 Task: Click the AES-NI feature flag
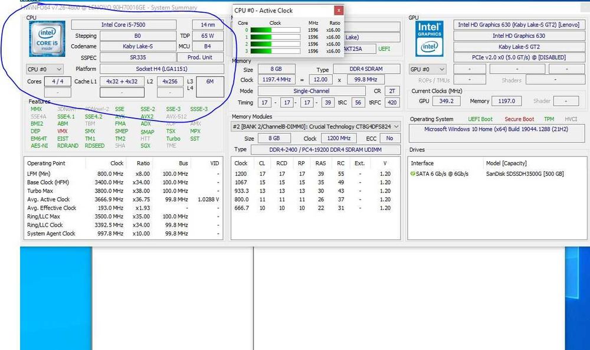[x=39, y=146]
